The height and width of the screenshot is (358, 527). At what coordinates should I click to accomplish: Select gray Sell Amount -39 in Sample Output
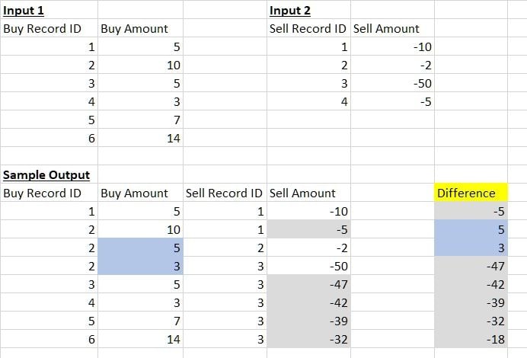[308, 321]
